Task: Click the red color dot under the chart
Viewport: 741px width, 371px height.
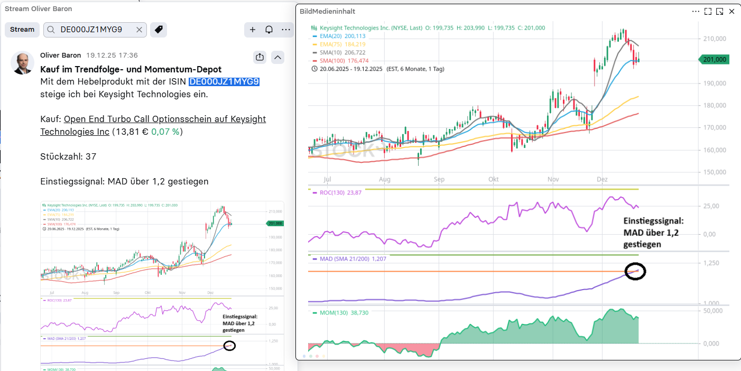Action: pos(317,356)
